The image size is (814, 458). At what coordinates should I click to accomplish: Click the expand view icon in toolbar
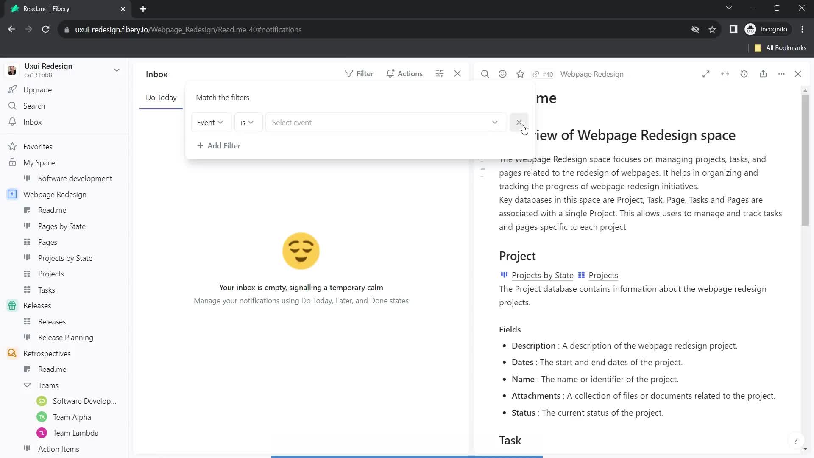click(706, 74)
